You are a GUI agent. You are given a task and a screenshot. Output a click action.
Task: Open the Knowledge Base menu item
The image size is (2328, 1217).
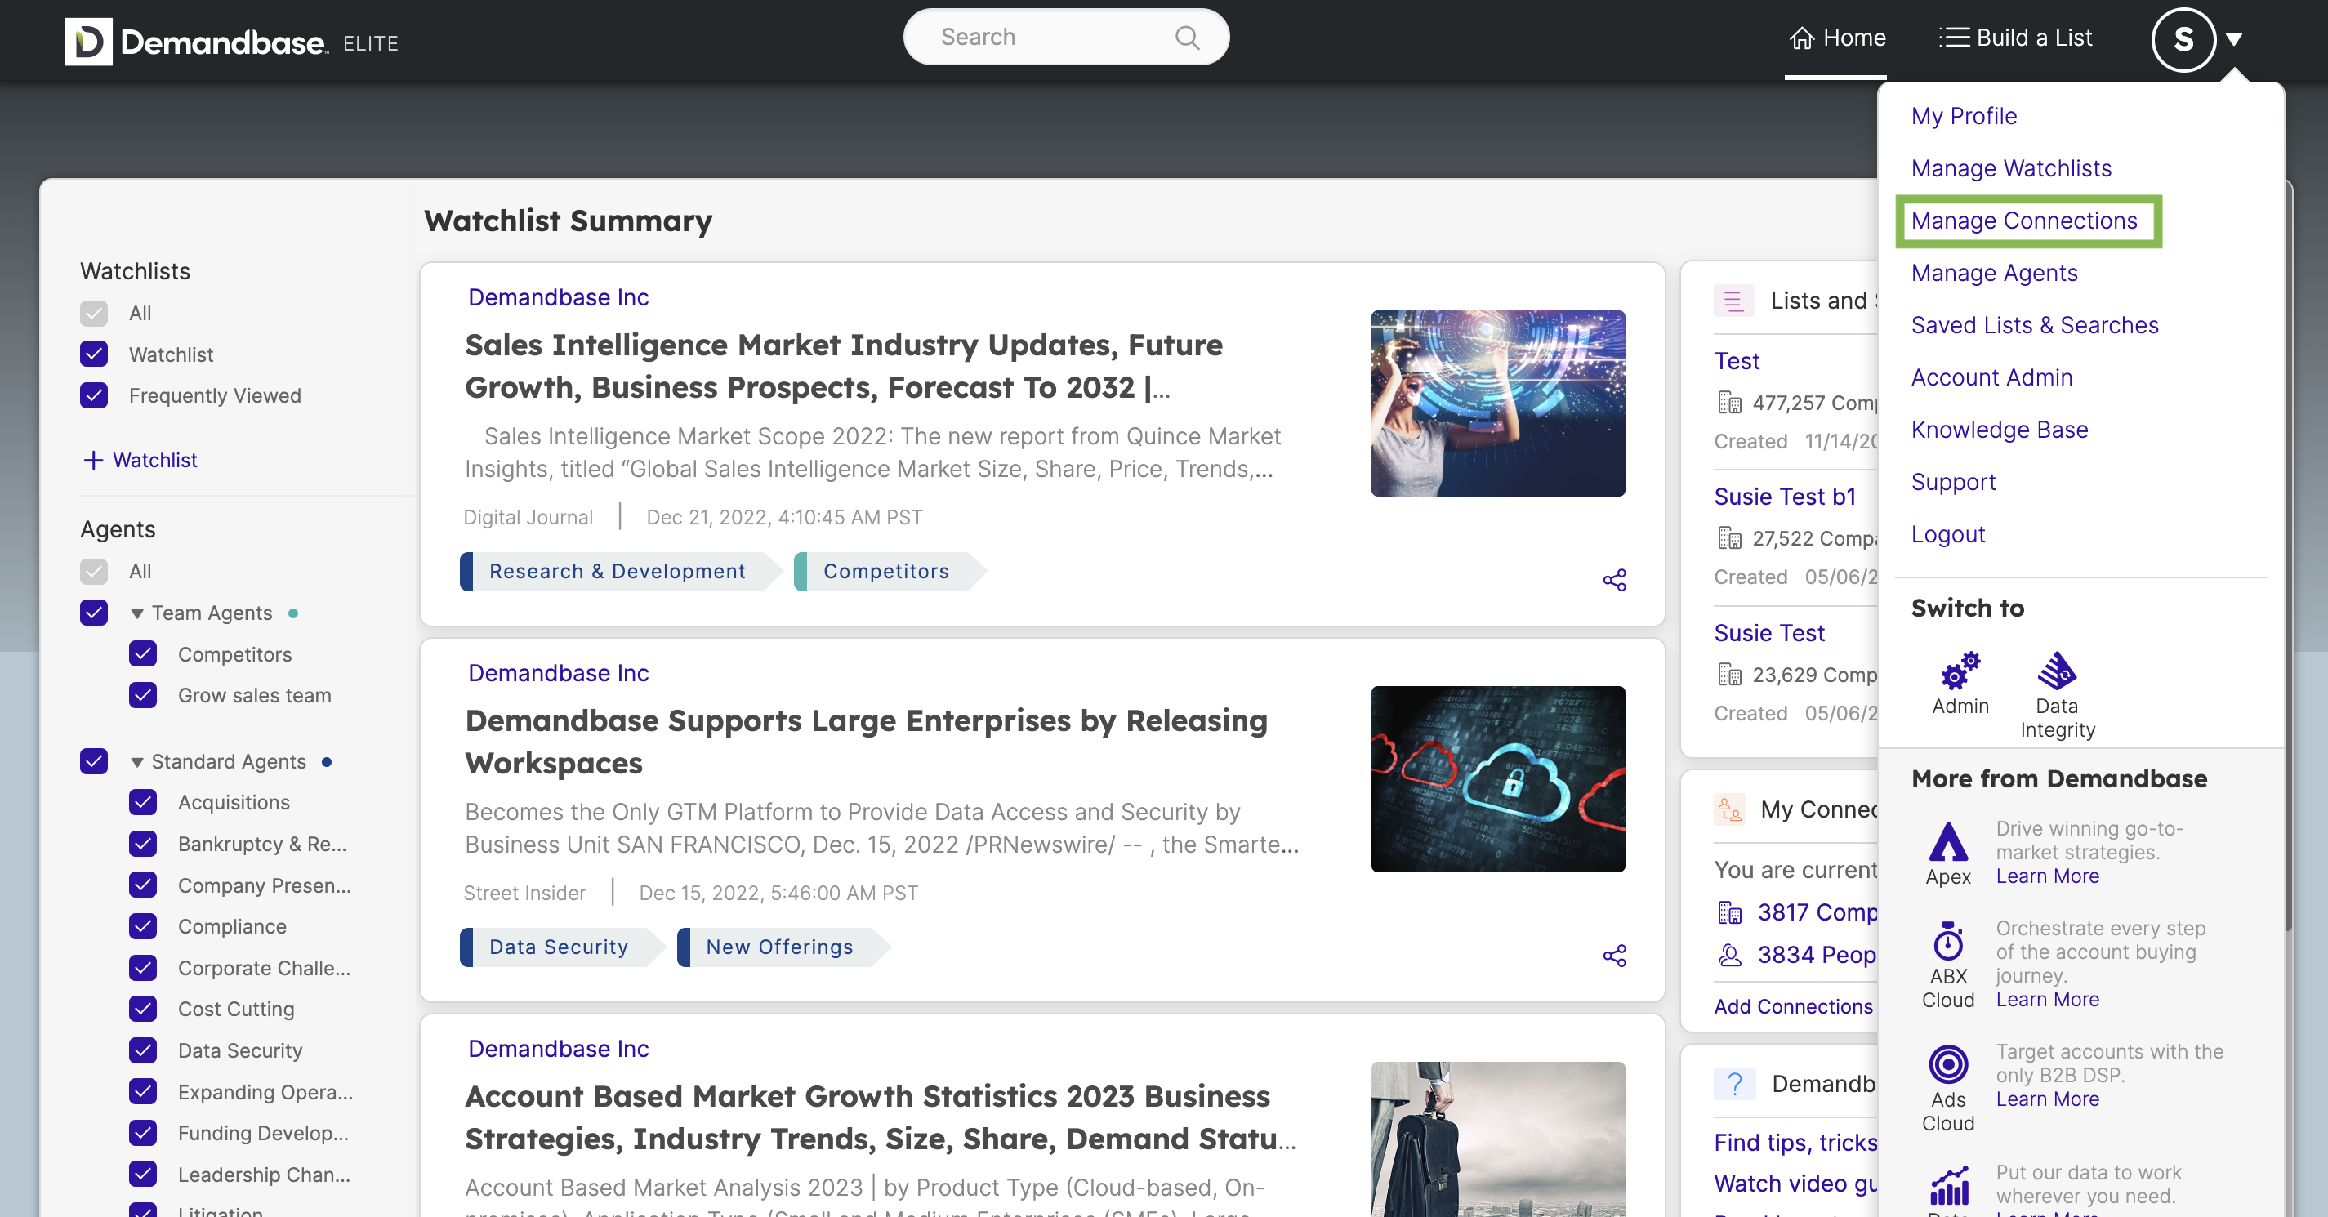[x=1999, y=430]
